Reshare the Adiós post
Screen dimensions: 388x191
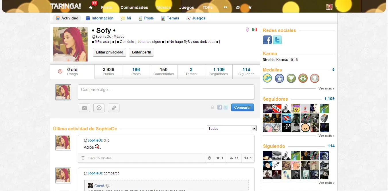click(x=248, y=158)
